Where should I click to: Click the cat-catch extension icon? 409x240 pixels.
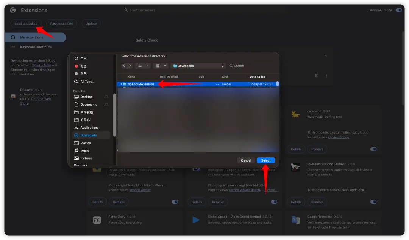(x=295, y=114)
